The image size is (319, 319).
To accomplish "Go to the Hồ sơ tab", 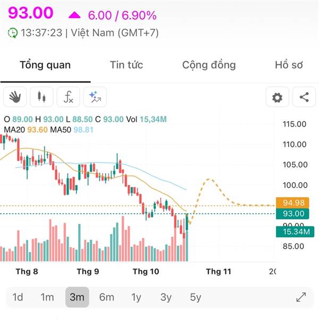I will coord(289,65).
